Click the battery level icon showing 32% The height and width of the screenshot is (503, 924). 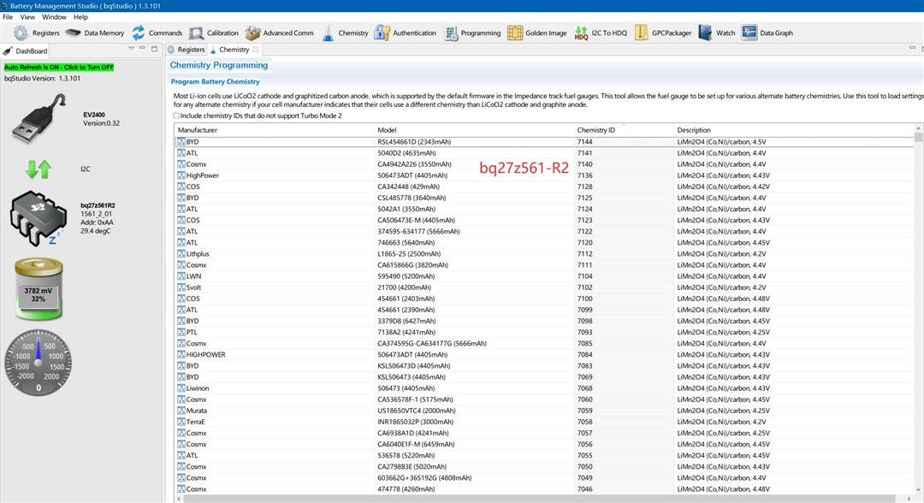click(x=38, y=290)
